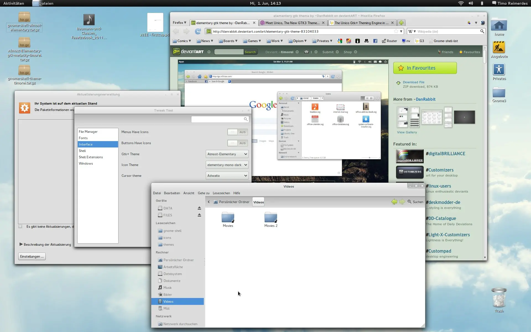
Task: Open the Movies 2 folder
Action: point(271,220)
